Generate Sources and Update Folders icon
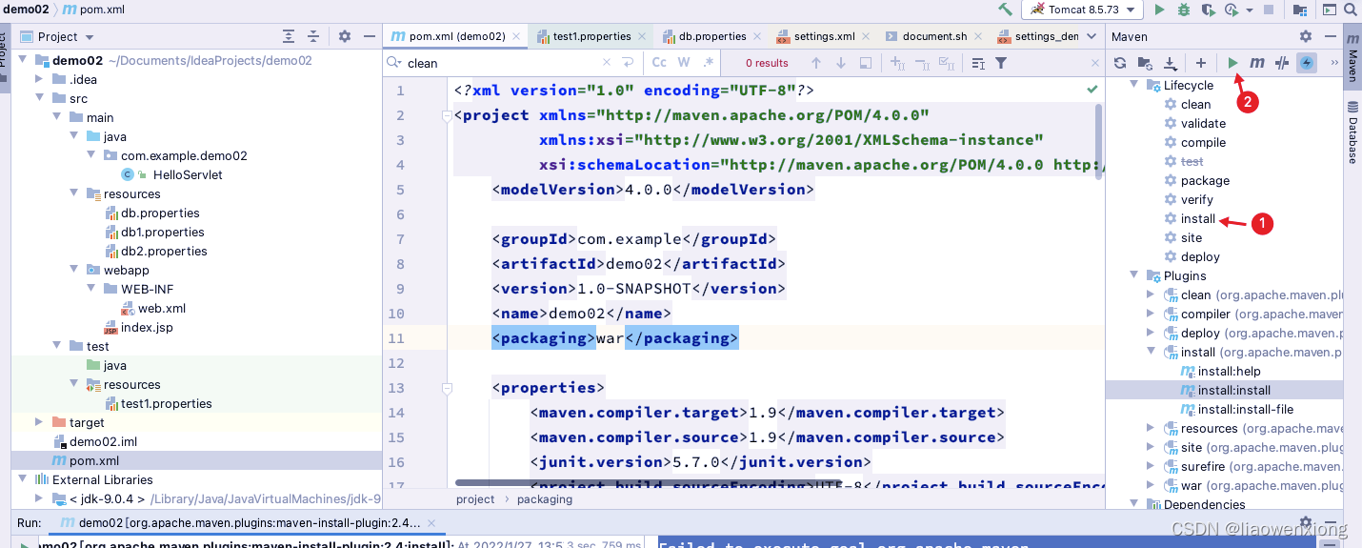 [1146, 63]
